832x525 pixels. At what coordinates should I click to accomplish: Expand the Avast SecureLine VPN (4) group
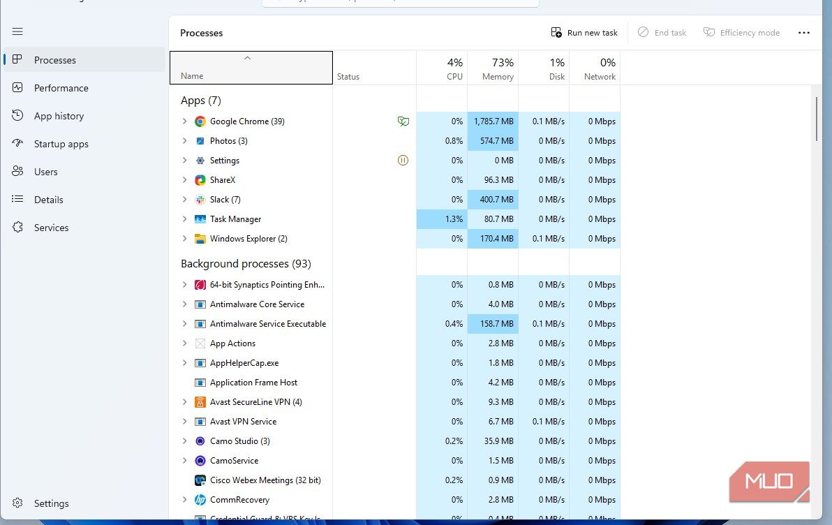(x=185, y=402)
